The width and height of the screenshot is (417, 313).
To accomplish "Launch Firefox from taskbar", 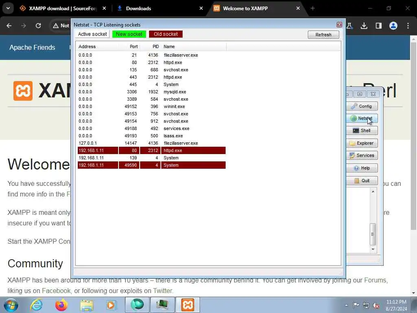I will click(61, 305).
